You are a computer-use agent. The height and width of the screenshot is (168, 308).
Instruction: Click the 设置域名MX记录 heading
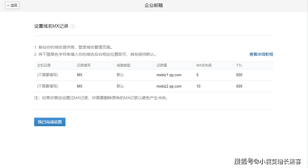[x=51, y=26]
